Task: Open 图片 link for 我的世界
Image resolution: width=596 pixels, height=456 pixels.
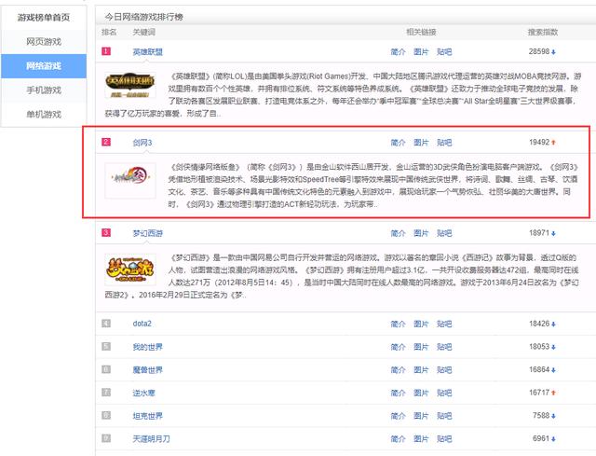Action: [421, 347]
